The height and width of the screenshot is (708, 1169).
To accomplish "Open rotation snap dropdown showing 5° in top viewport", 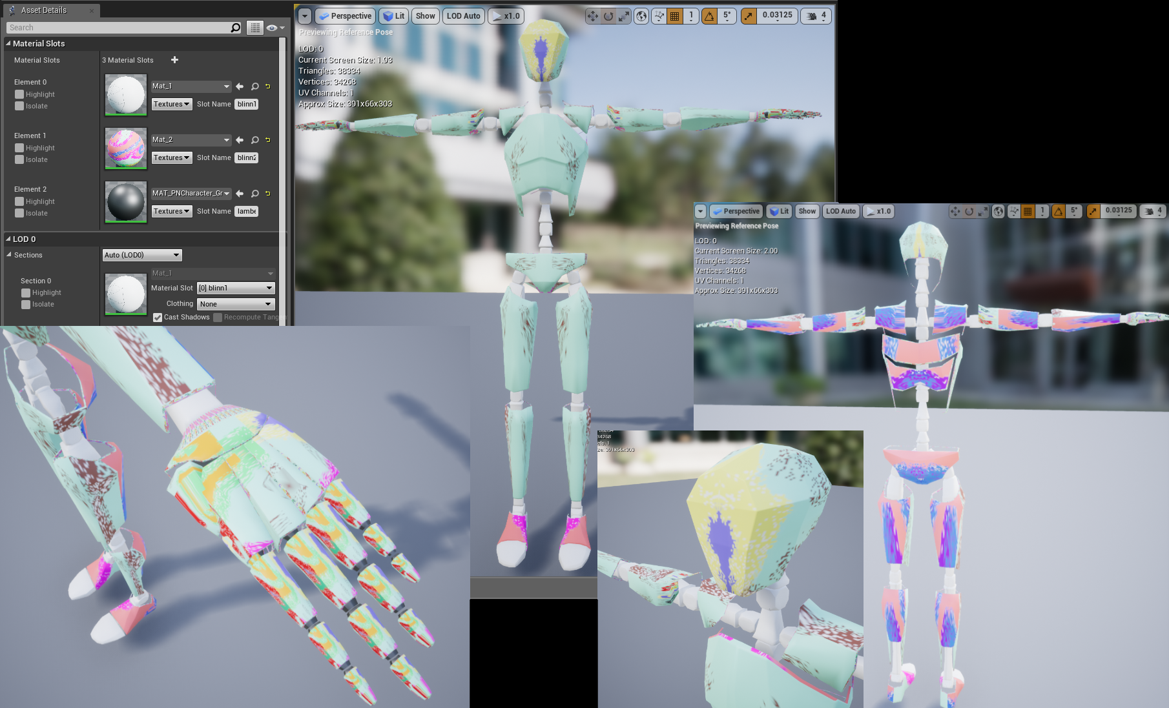I will pyautogui.click(x=727, y=16).
